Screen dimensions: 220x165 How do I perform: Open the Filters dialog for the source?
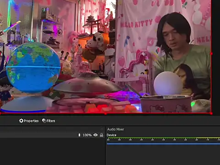(x=49, y=121)
